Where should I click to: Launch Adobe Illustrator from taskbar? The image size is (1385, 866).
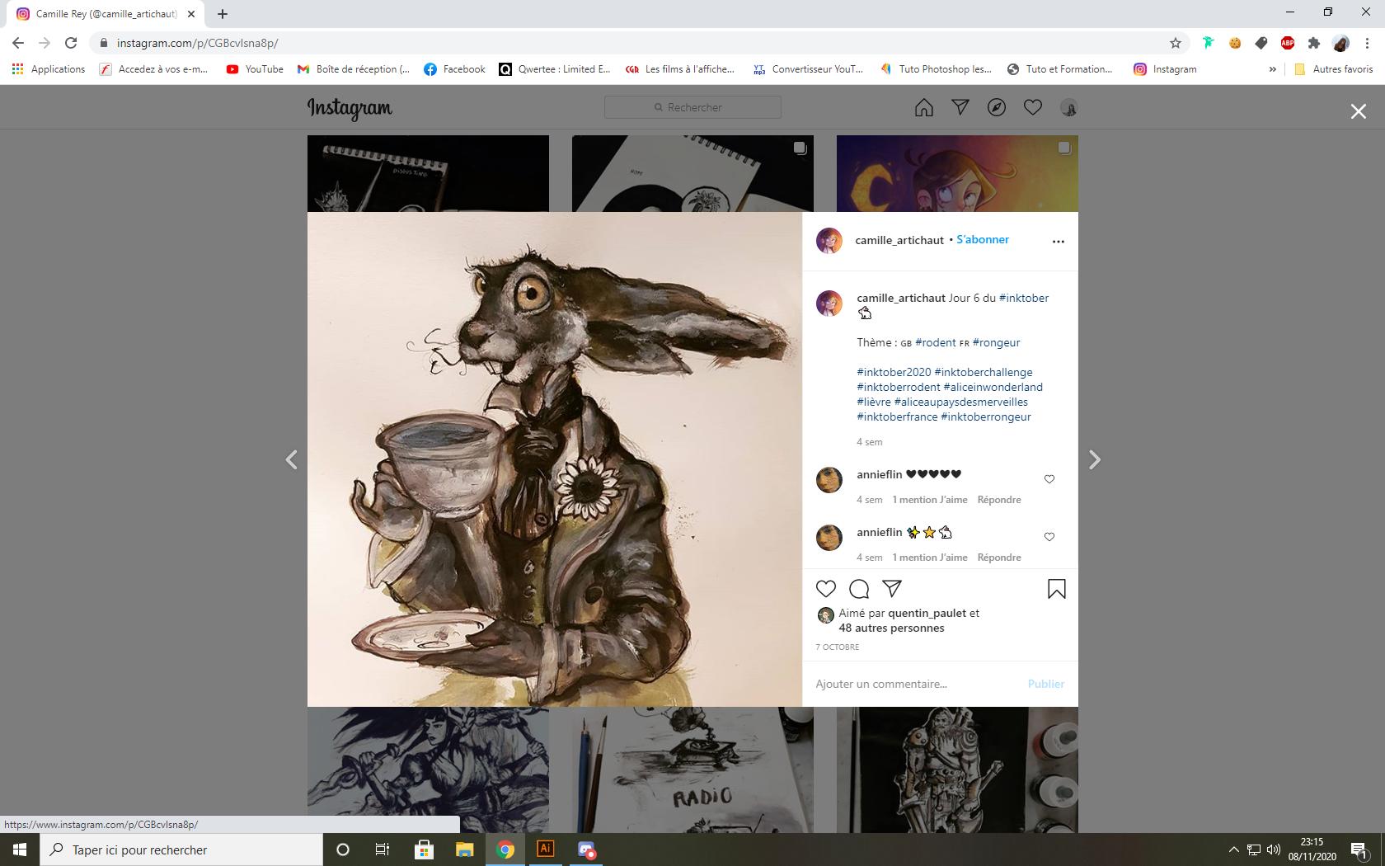[x=546, y=849]
